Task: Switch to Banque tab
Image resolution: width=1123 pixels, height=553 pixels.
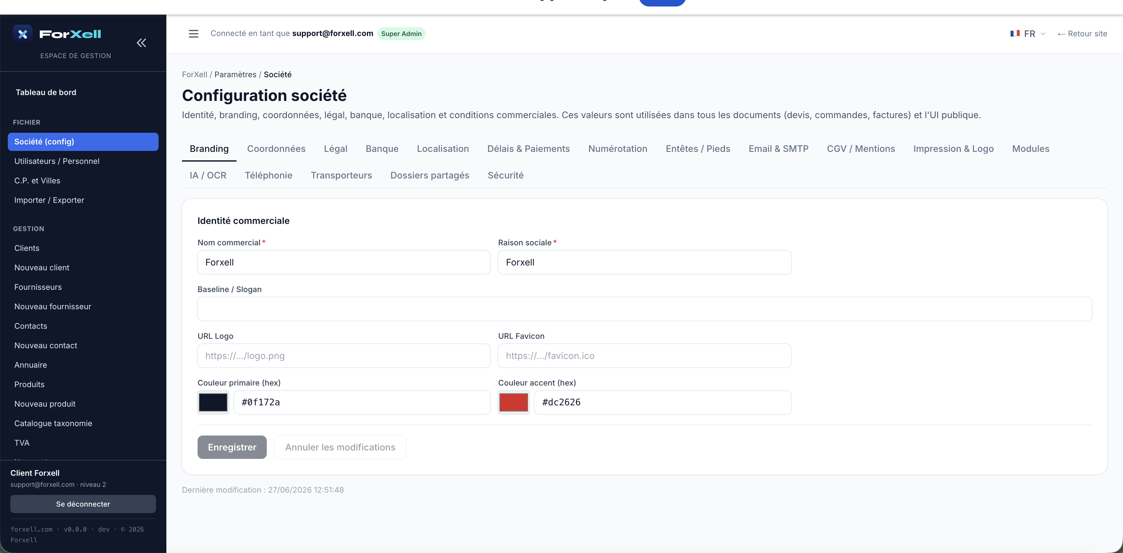Action: 382,149
